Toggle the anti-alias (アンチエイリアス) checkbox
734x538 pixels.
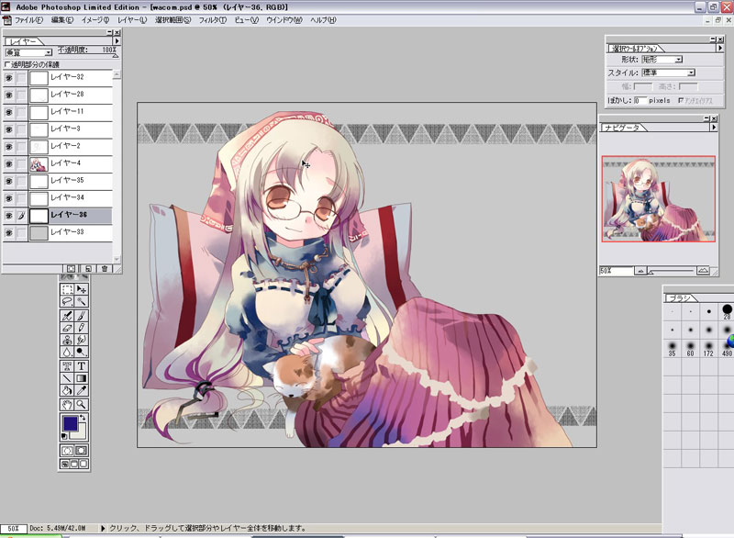[681, 100]
